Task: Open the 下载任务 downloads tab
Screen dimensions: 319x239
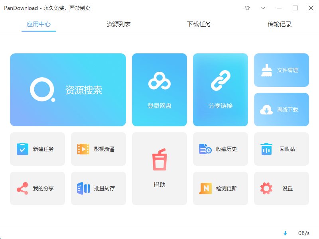Action: pyautogui.click(x=198, y=24)
